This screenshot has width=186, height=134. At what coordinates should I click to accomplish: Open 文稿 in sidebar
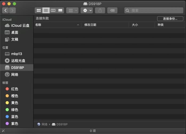[x=17, y=39]
